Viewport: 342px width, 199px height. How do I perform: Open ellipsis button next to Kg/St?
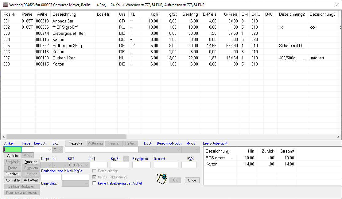click(126, 159)
